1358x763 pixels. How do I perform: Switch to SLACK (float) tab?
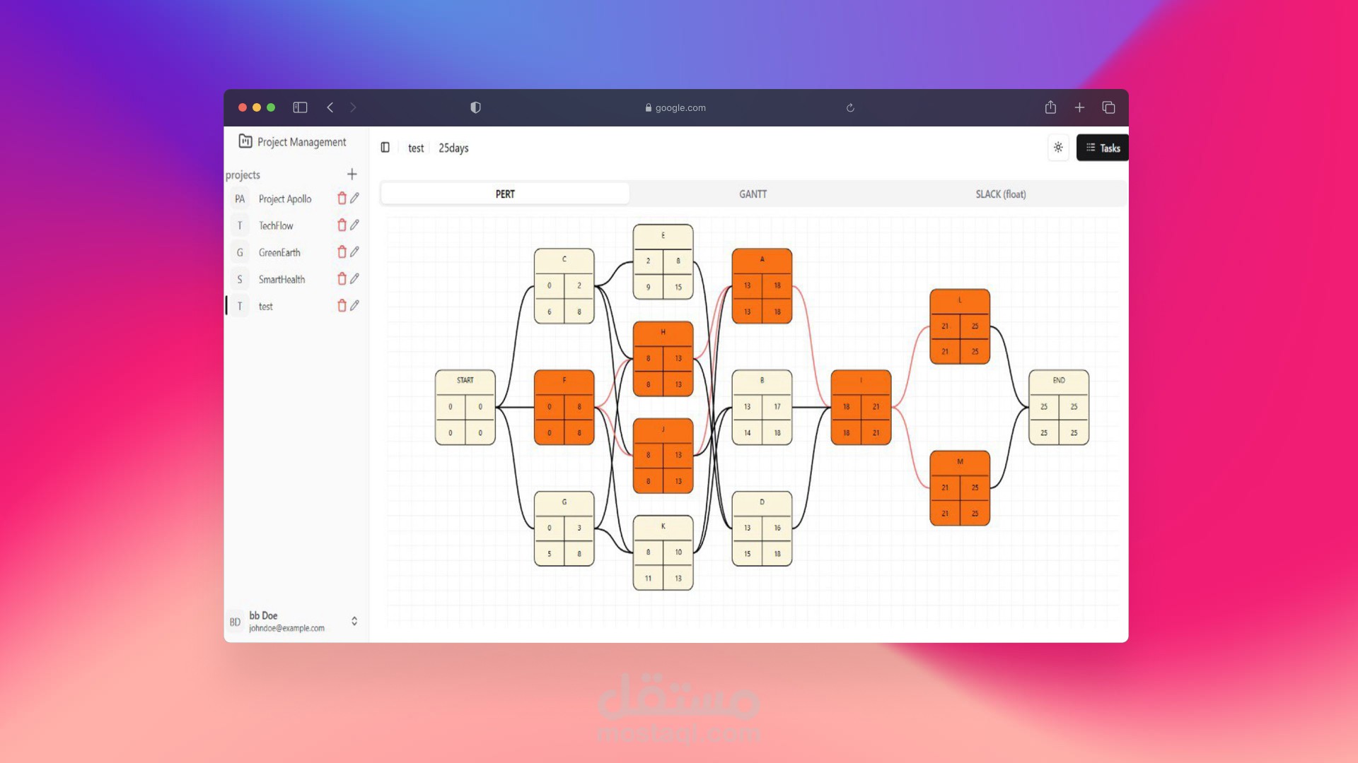tap(1000, 194)
